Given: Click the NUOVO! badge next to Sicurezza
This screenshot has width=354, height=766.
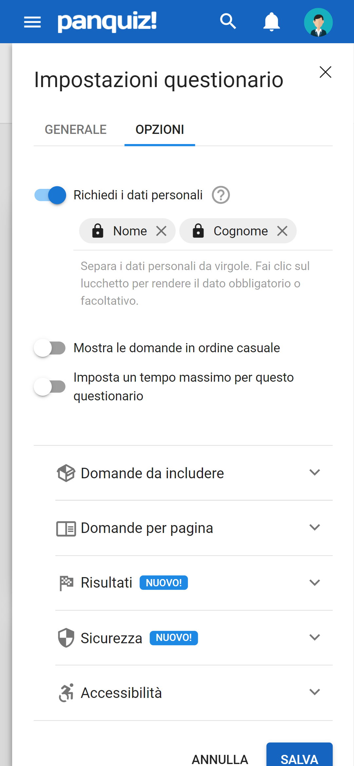Looking at the screenshot, I should [x=174, y=638].
